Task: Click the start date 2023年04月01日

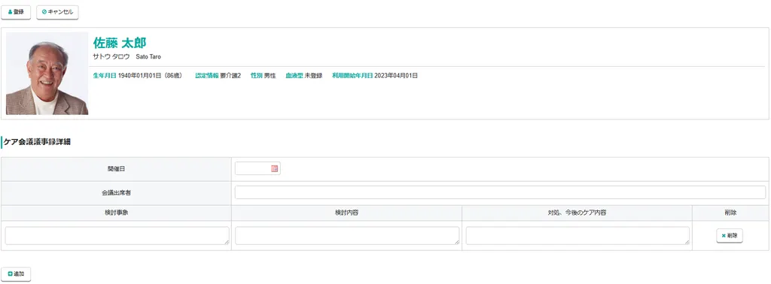Action: (396, 76)
